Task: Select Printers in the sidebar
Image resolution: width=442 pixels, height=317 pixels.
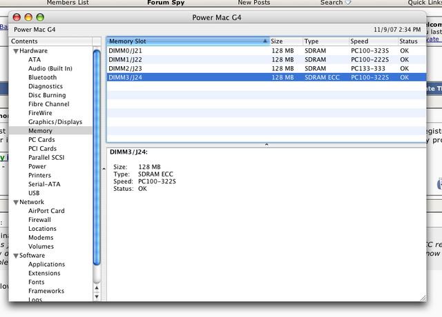Action: tap(39, 175)
